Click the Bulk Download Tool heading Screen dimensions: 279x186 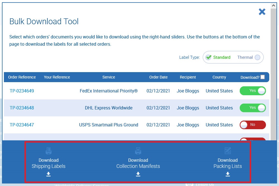44,21
